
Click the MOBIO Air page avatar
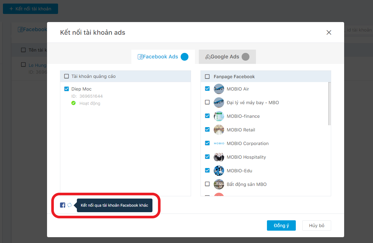(x=219, y=89)
